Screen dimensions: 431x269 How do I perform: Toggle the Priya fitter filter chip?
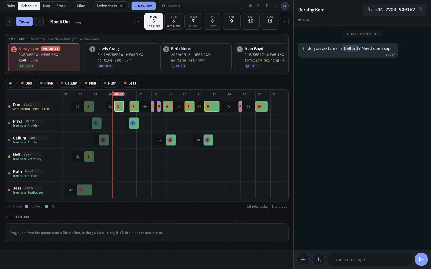(46, 83)
